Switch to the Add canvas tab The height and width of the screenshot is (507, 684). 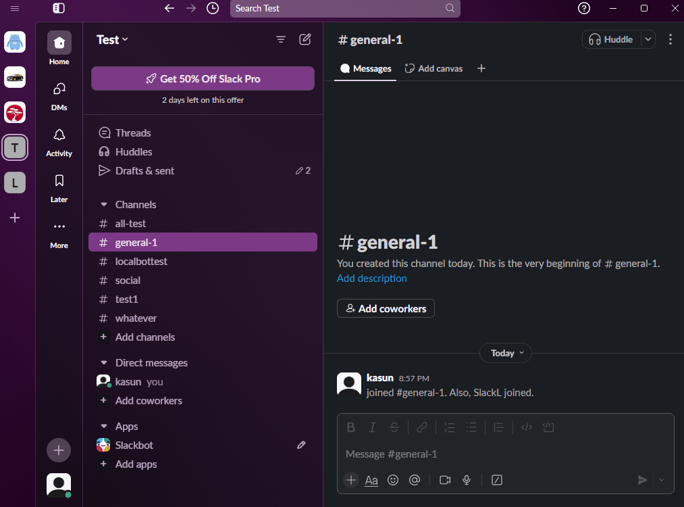pos(433,68)
